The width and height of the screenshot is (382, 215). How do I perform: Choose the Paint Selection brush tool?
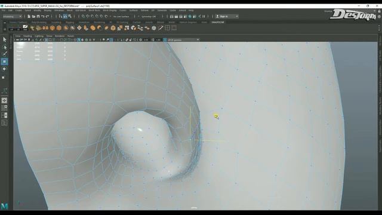(4, 54)
